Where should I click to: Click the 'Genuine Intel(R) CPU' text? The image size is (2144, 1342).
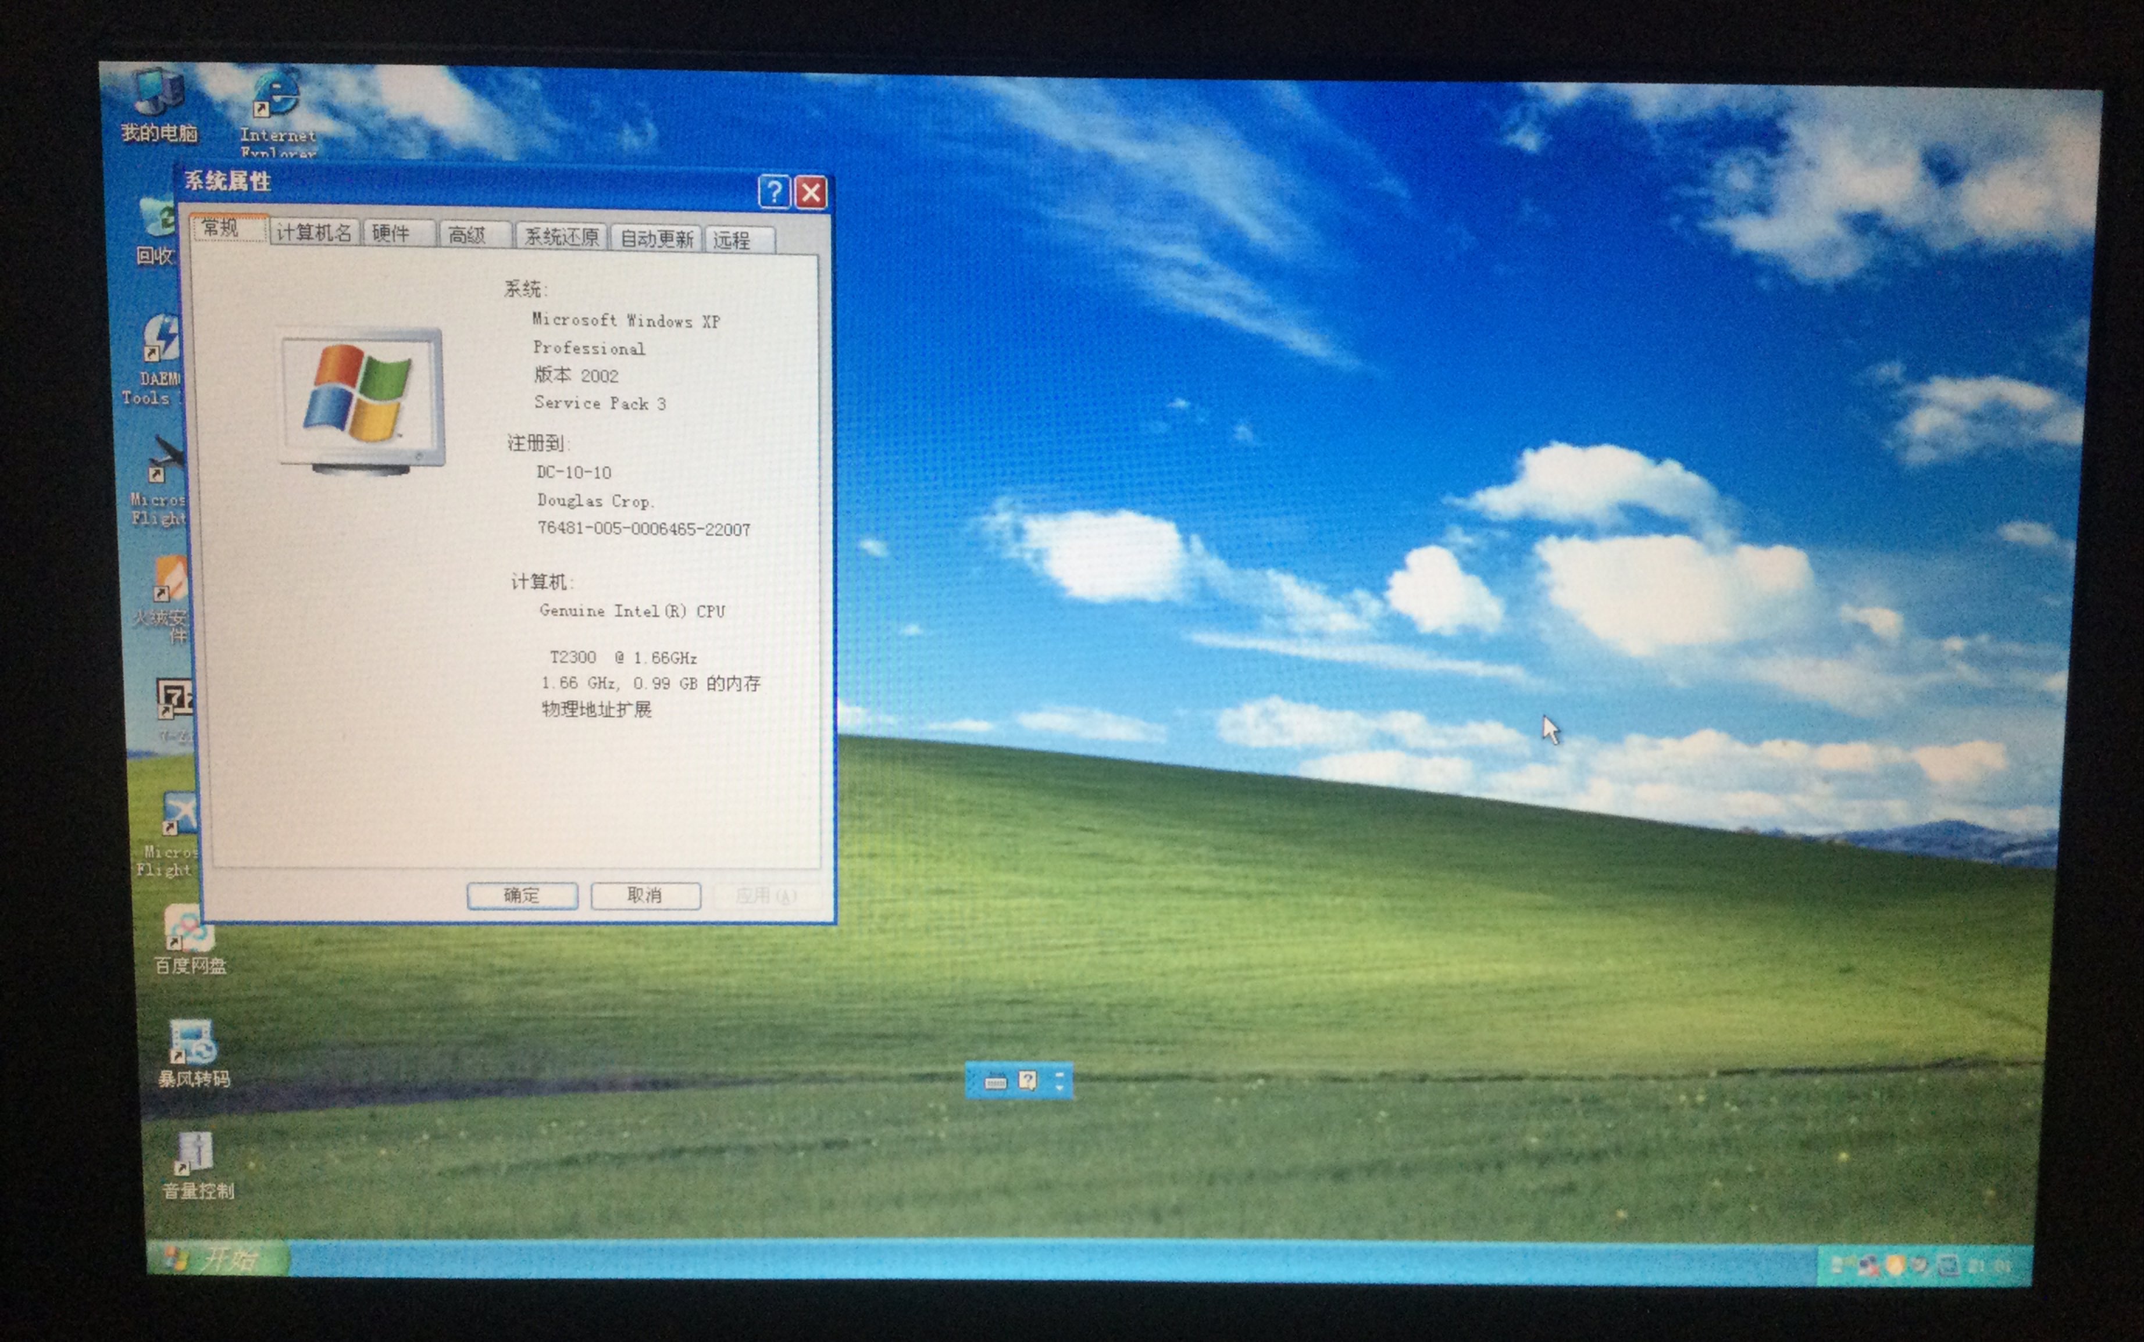click(x=633, y=611)
